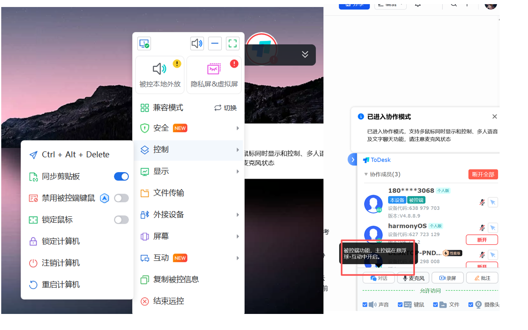This screenshot has width=528, height=330.
Task: Click the red 断开全部 button
Action: pos(483,174)
